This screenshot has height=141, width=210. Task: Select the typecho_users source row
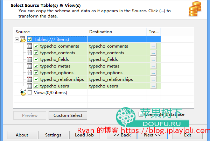click(55, 86)
